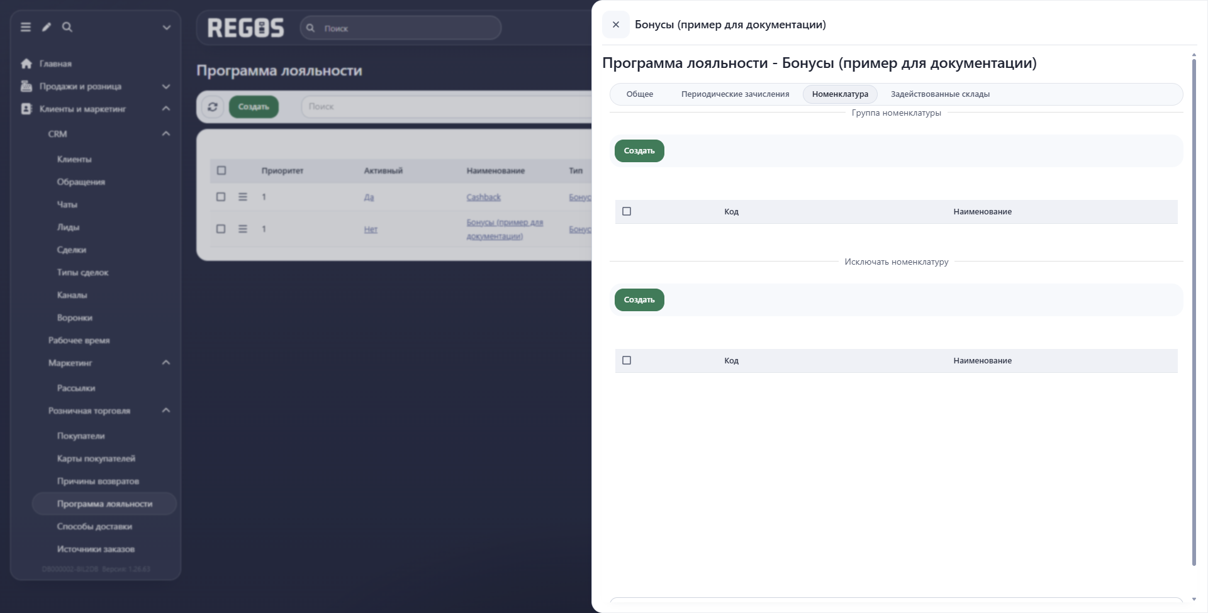1208x613 pixels.
Task: Switch to Периодические зачисления tab
Action: click(x=735, y=94)
